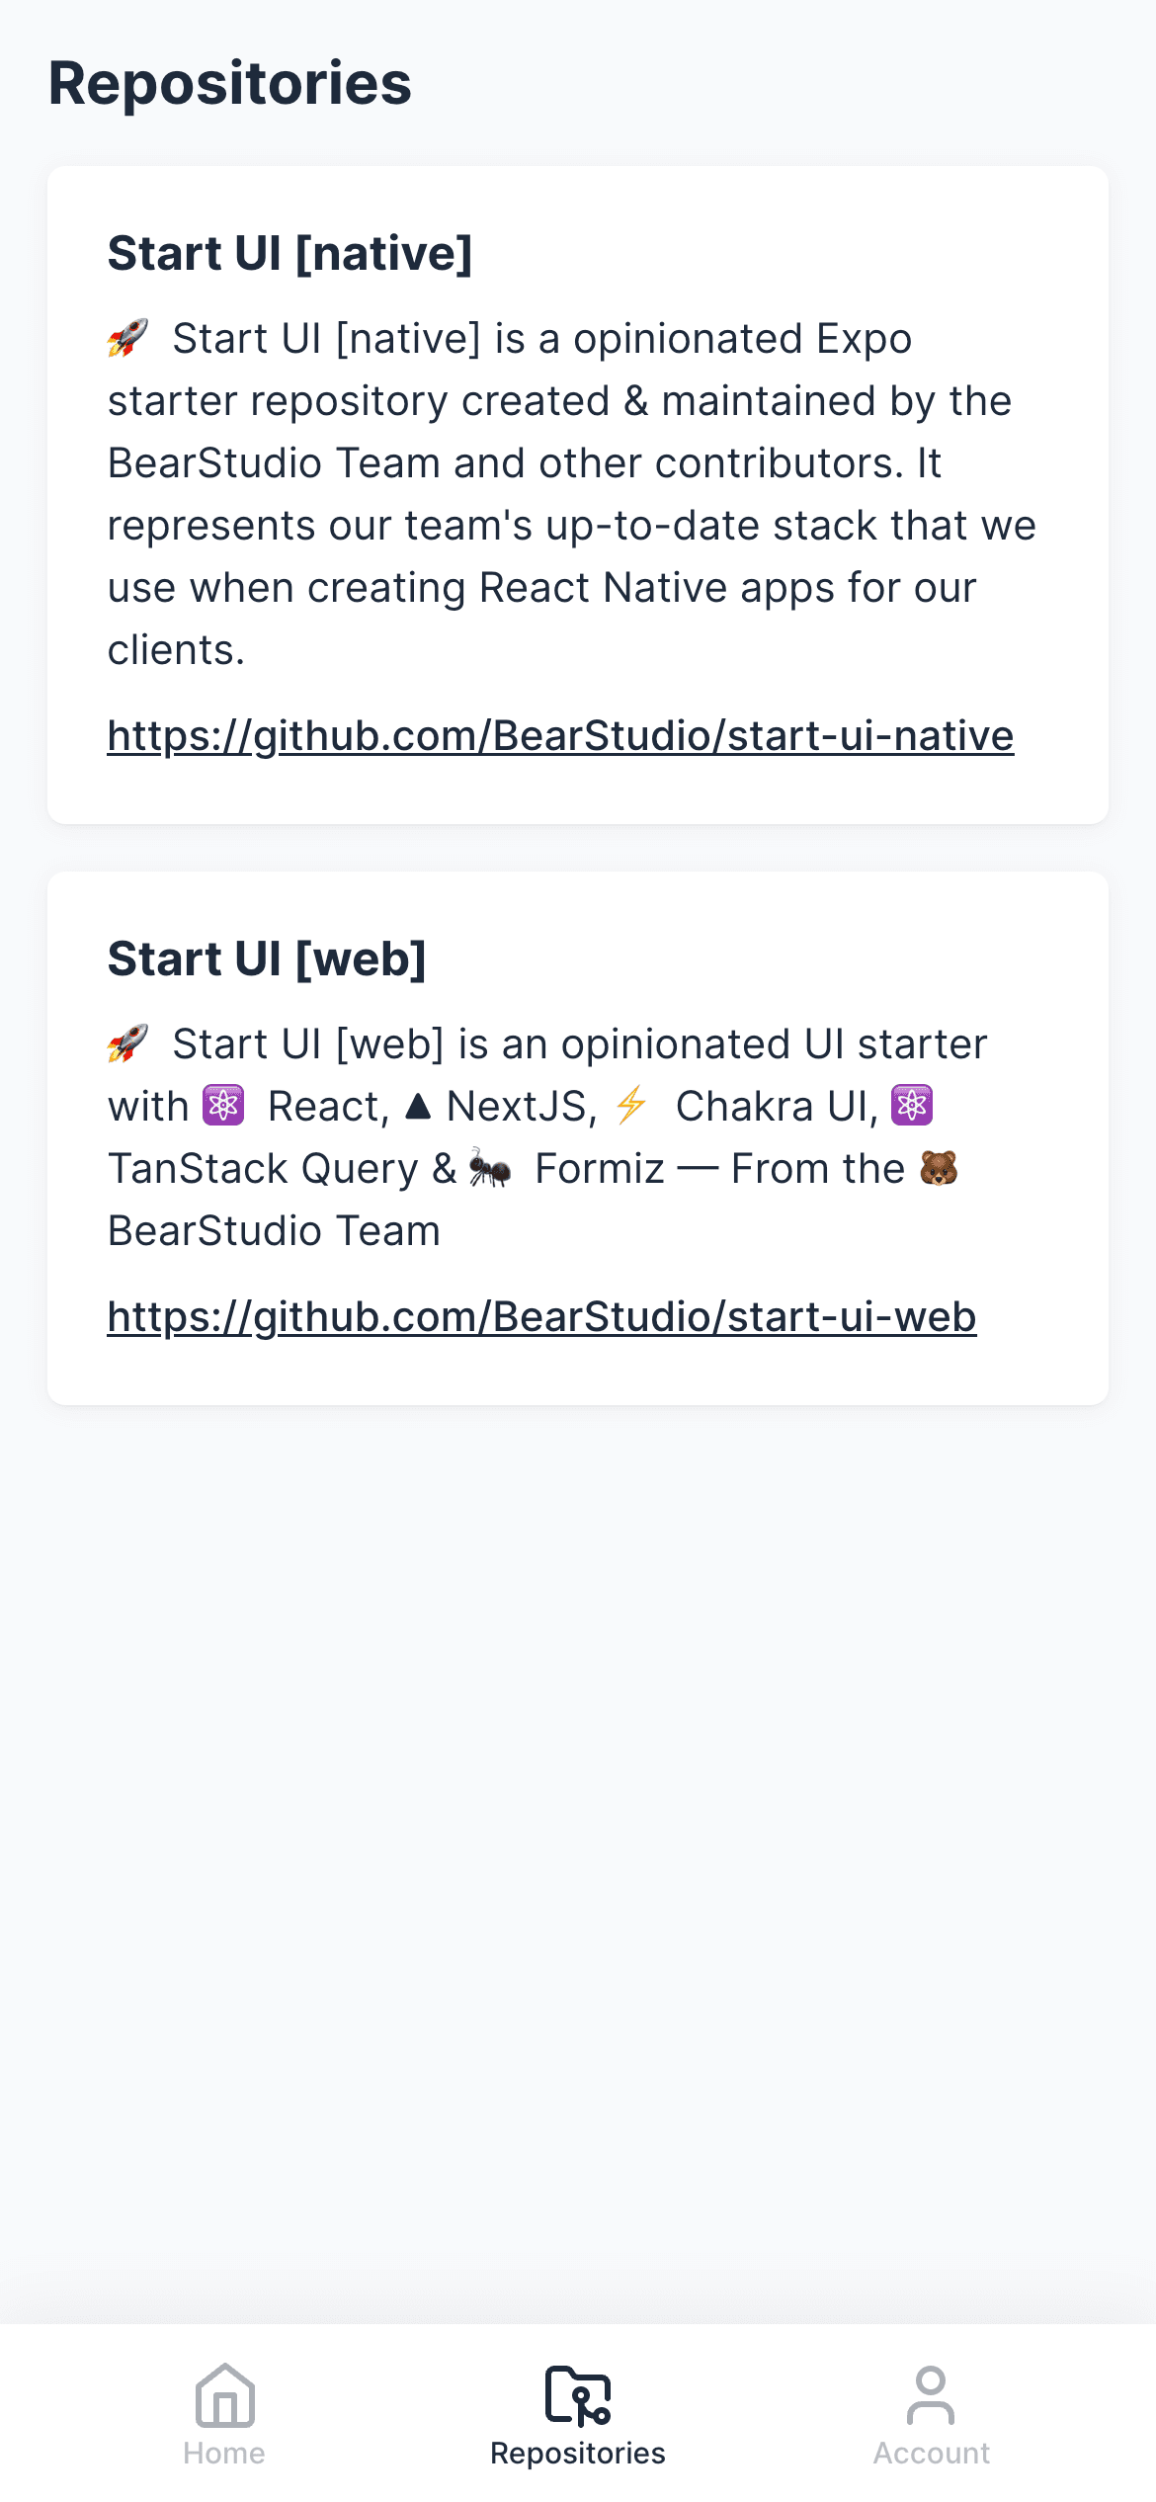The height and width of the screenshot is (2502, 1156).
Task: Tap the Home house icon
Action: point(224,2395)
